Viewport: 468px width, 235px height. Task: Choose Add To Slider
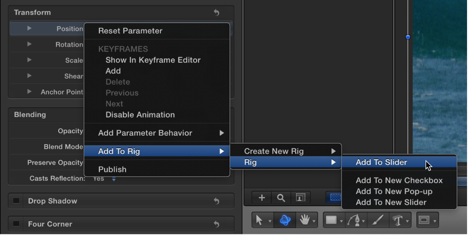coord(399,162)
